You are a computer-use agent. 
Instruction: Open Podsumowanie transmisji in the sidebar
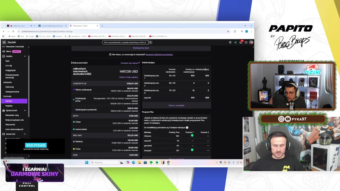(x=12, y=76)
